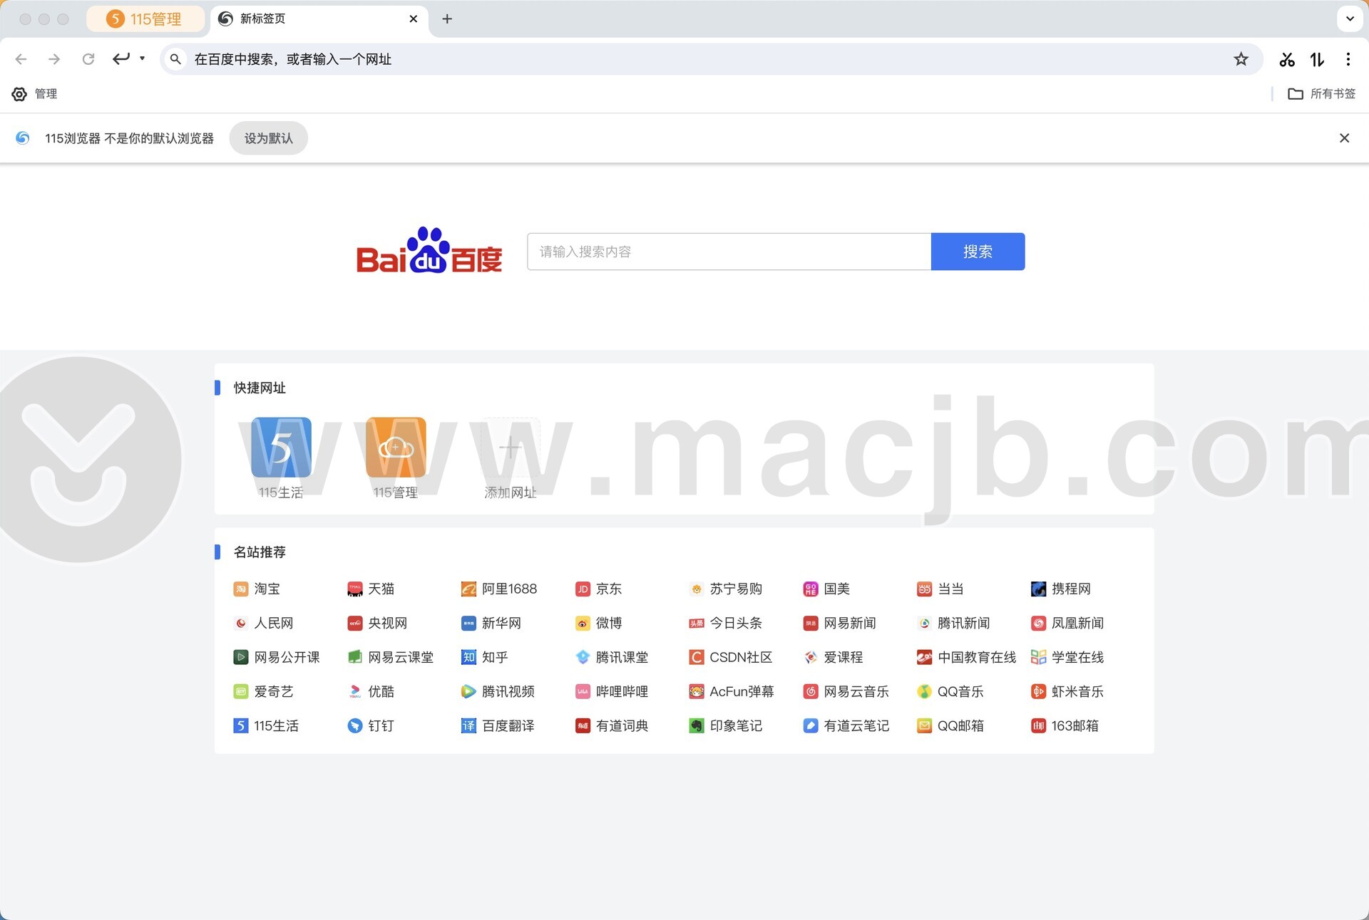Click the reload page icon
Viewport: 1369px width, 920px height.
pos(88,59)
